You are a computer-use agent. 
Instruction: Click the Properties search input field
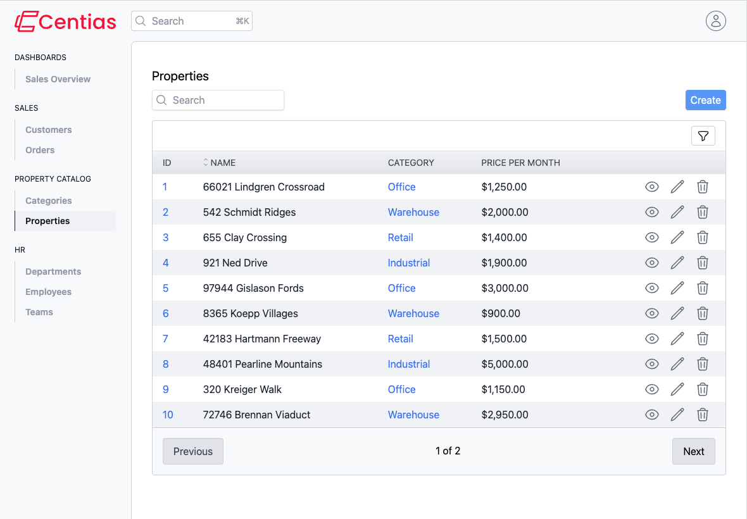[218, 100]
